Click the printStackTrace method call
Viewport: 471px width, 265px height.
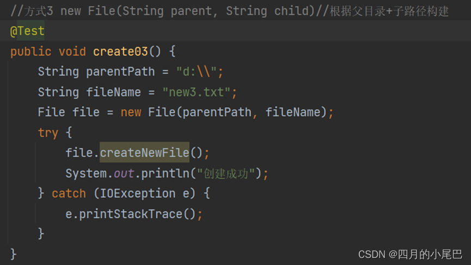(x=131, y=214)
